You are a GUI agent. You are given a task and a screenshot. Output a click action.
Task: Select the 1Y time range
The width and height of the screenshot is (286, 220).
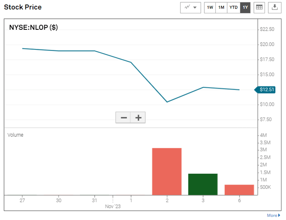245,8
